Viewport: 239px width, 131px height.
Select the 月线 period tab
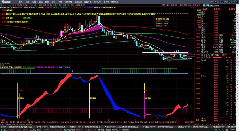(44, 5)
